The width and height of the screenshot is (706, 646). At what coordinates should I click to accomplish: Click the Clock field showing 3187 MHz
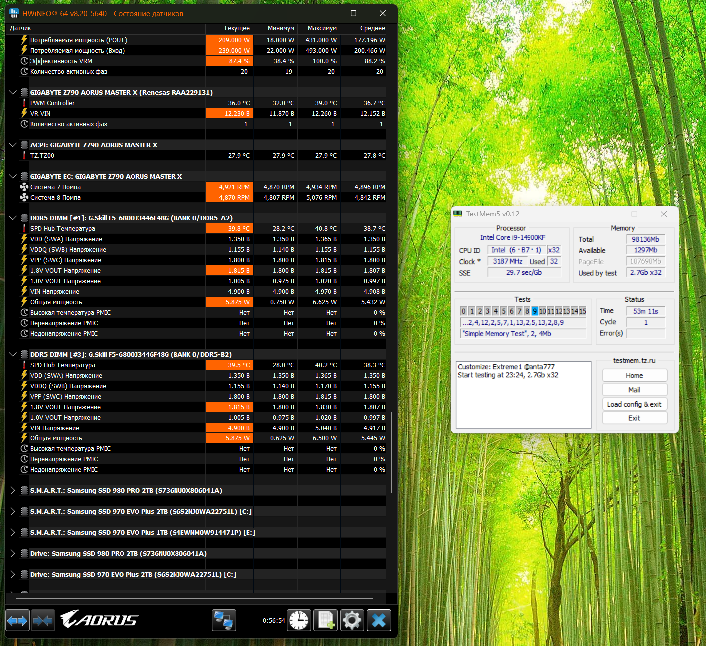[507, 261]
